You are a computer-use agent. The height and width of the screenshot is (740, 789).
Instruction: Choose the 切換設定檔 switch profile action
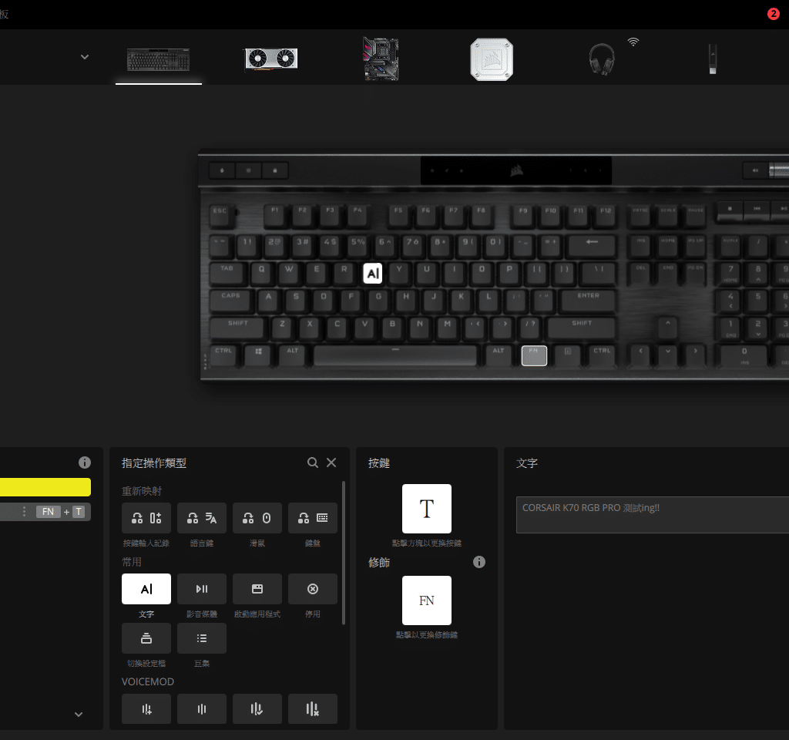click(146, 638)
